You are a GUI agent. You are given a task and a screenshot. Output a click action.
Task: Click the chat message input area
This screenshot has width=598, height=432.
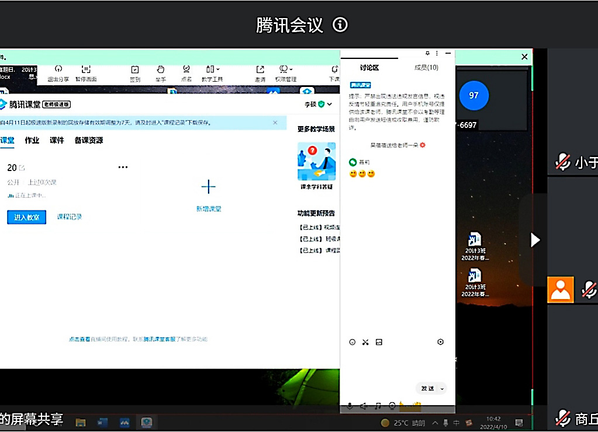pos(397,364)
